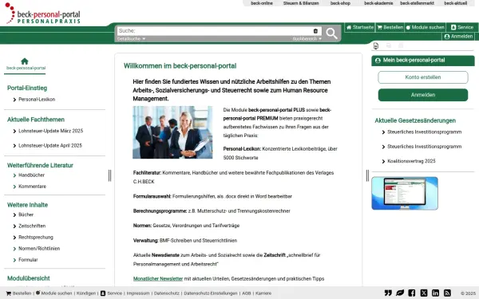Open the LinkedIn icon in the footer
The image size is (479, 299).
pos(435,293)
